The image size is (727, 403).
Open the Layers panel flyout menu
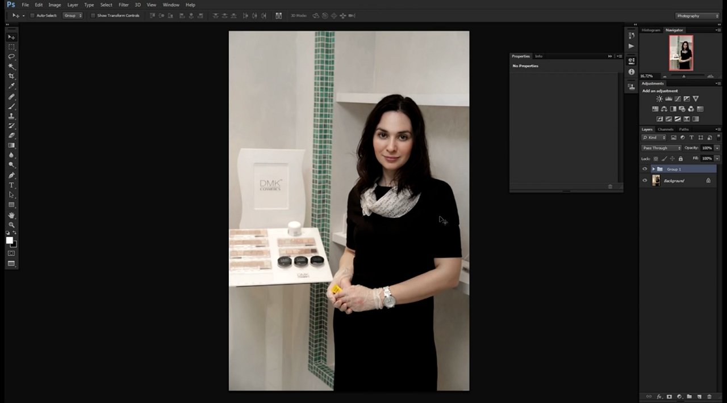pos(718,129)
